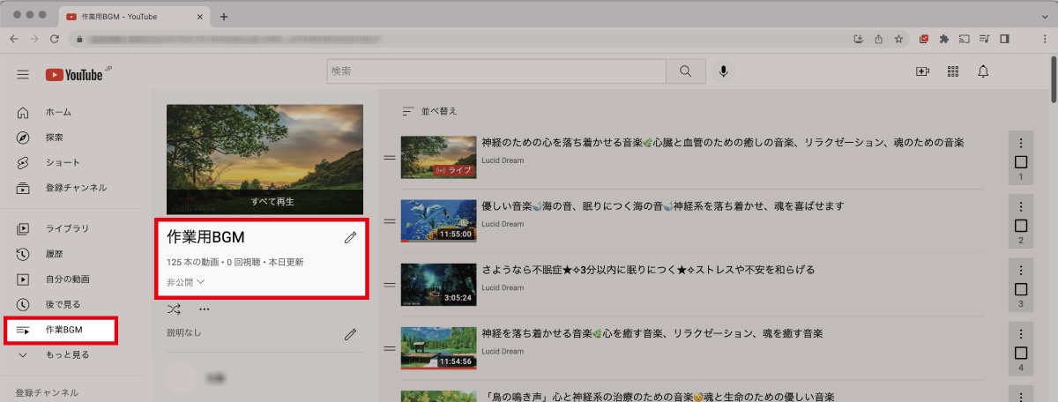1058x402 pixels.
Task: Open the notifications bell
Action: [x=983, y=71]
